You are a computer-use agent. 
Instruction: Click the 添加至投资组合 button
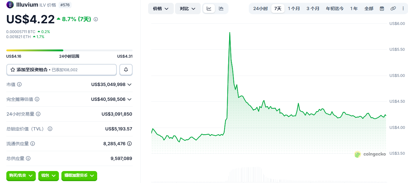(62, 70)
